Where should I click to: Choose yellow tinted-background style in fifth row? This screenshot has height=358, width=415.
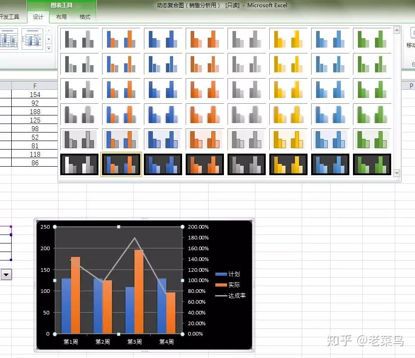(x=289, y=139)
